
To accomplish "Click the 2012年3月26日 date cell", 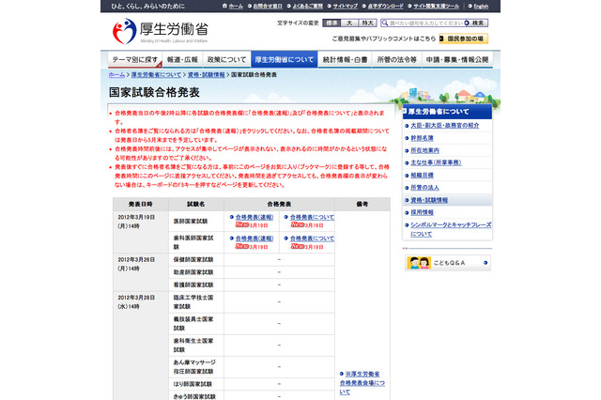I will click(x=141, y=272).
